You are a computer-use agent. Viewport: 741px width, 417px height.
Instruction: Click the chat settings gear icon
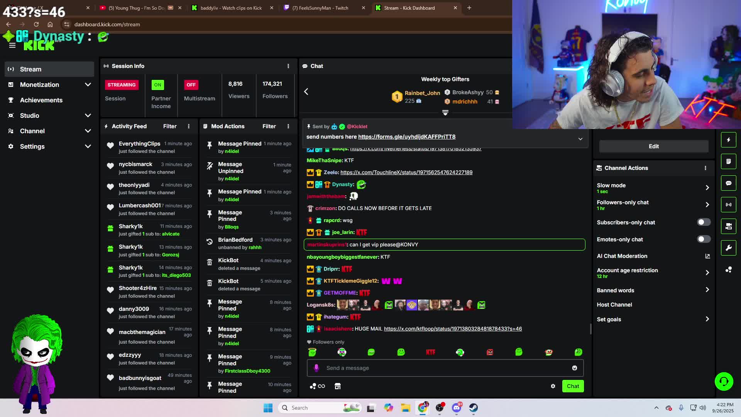[x=553, y=386]
